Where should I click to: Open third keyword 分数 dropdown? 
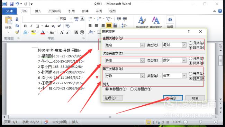(x=142, y=76)
